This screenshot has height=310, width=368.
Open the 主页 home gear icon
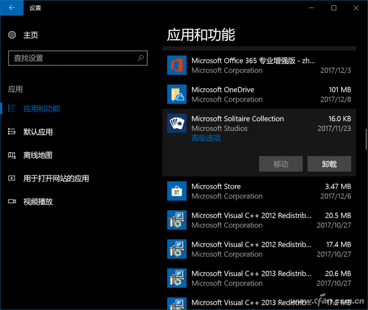12,35
